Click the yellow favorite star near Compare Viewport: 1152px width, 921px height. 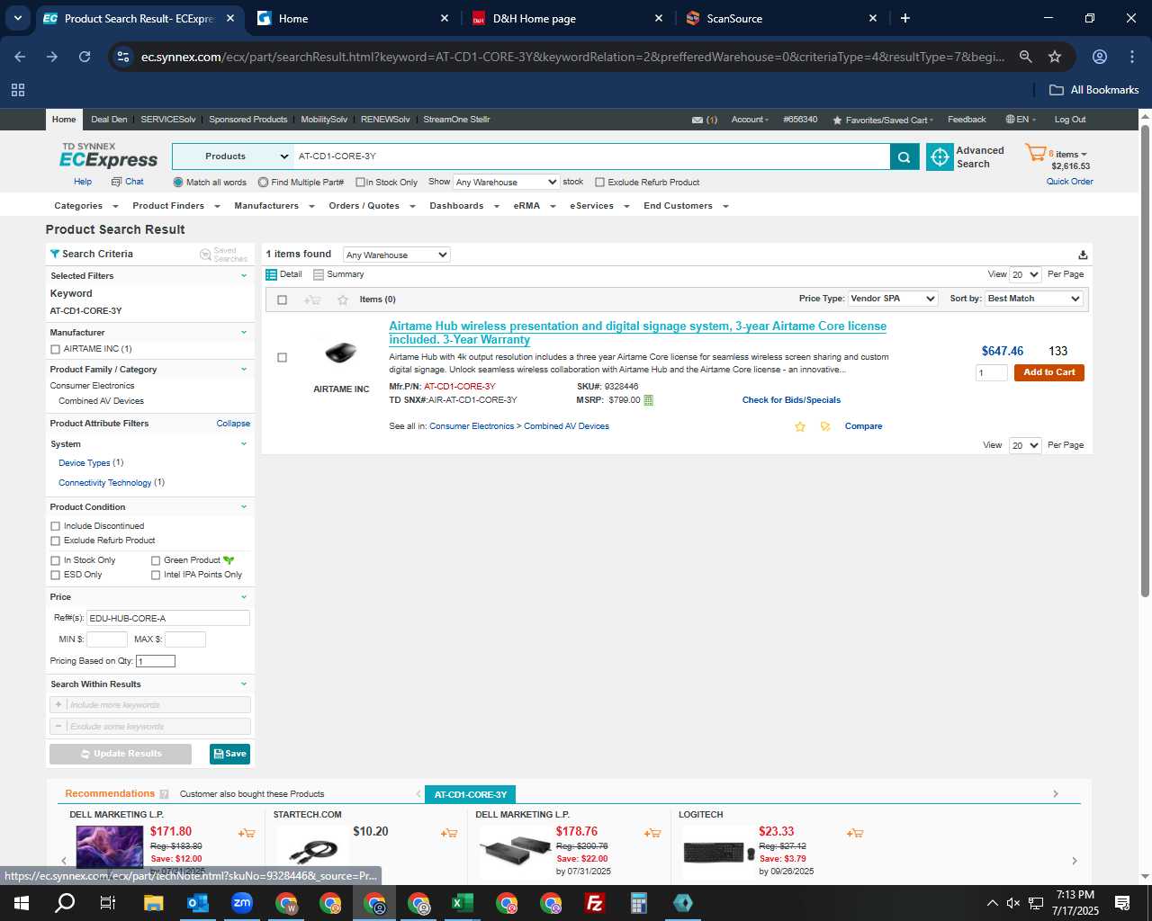tap(800, 426)
